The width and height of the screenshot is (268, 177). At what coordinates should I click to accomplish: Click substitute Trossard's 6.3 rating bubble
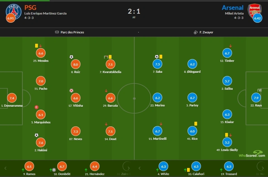tap(229, 166)
